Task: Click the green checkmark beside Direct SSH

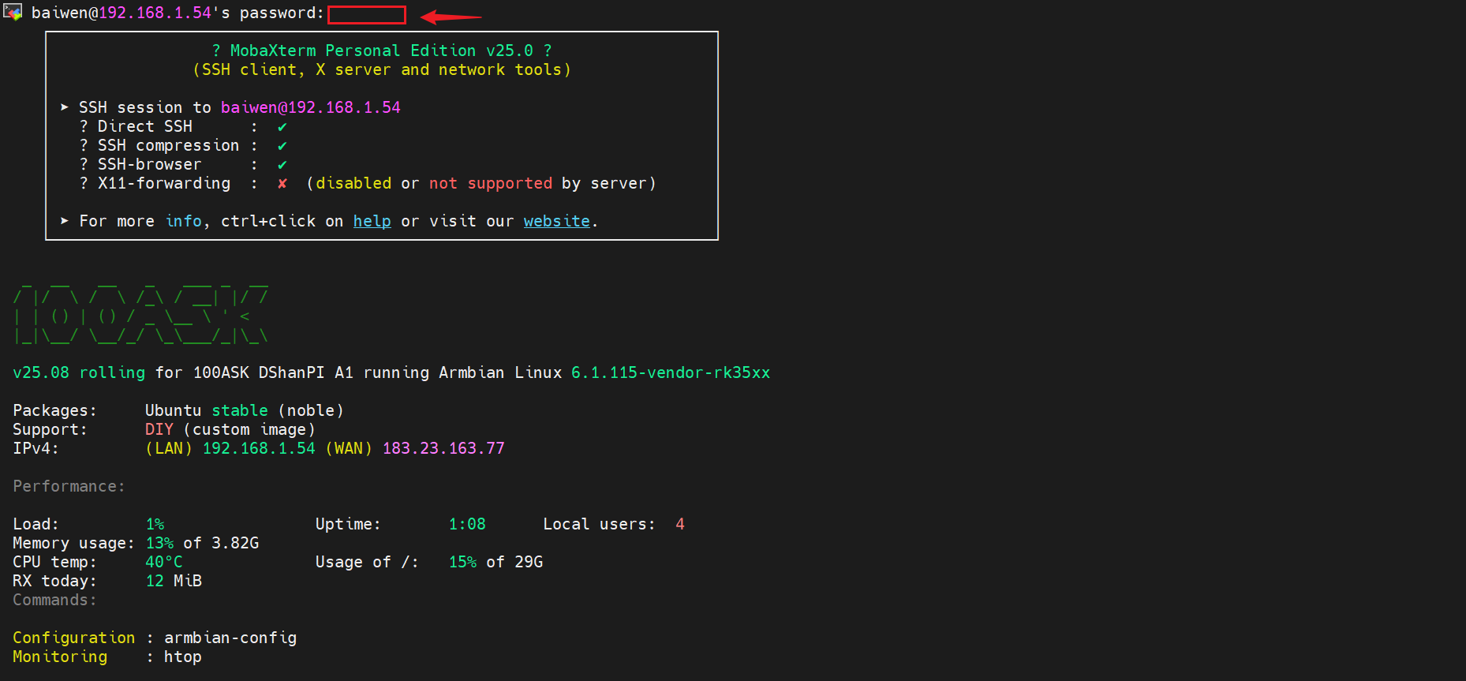Action: 282,127
